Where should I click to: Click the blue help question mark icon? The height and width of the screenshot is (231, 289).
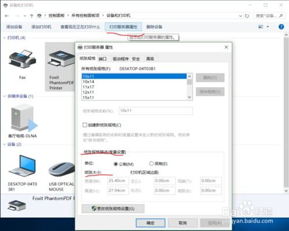tap(281, 27)
